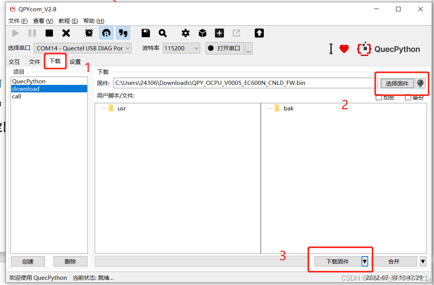Click the Pause icon in toolbar
Image resolution: width=434 pixels, height=285 pixels.
pyautogui.click(x=32, y=33)
